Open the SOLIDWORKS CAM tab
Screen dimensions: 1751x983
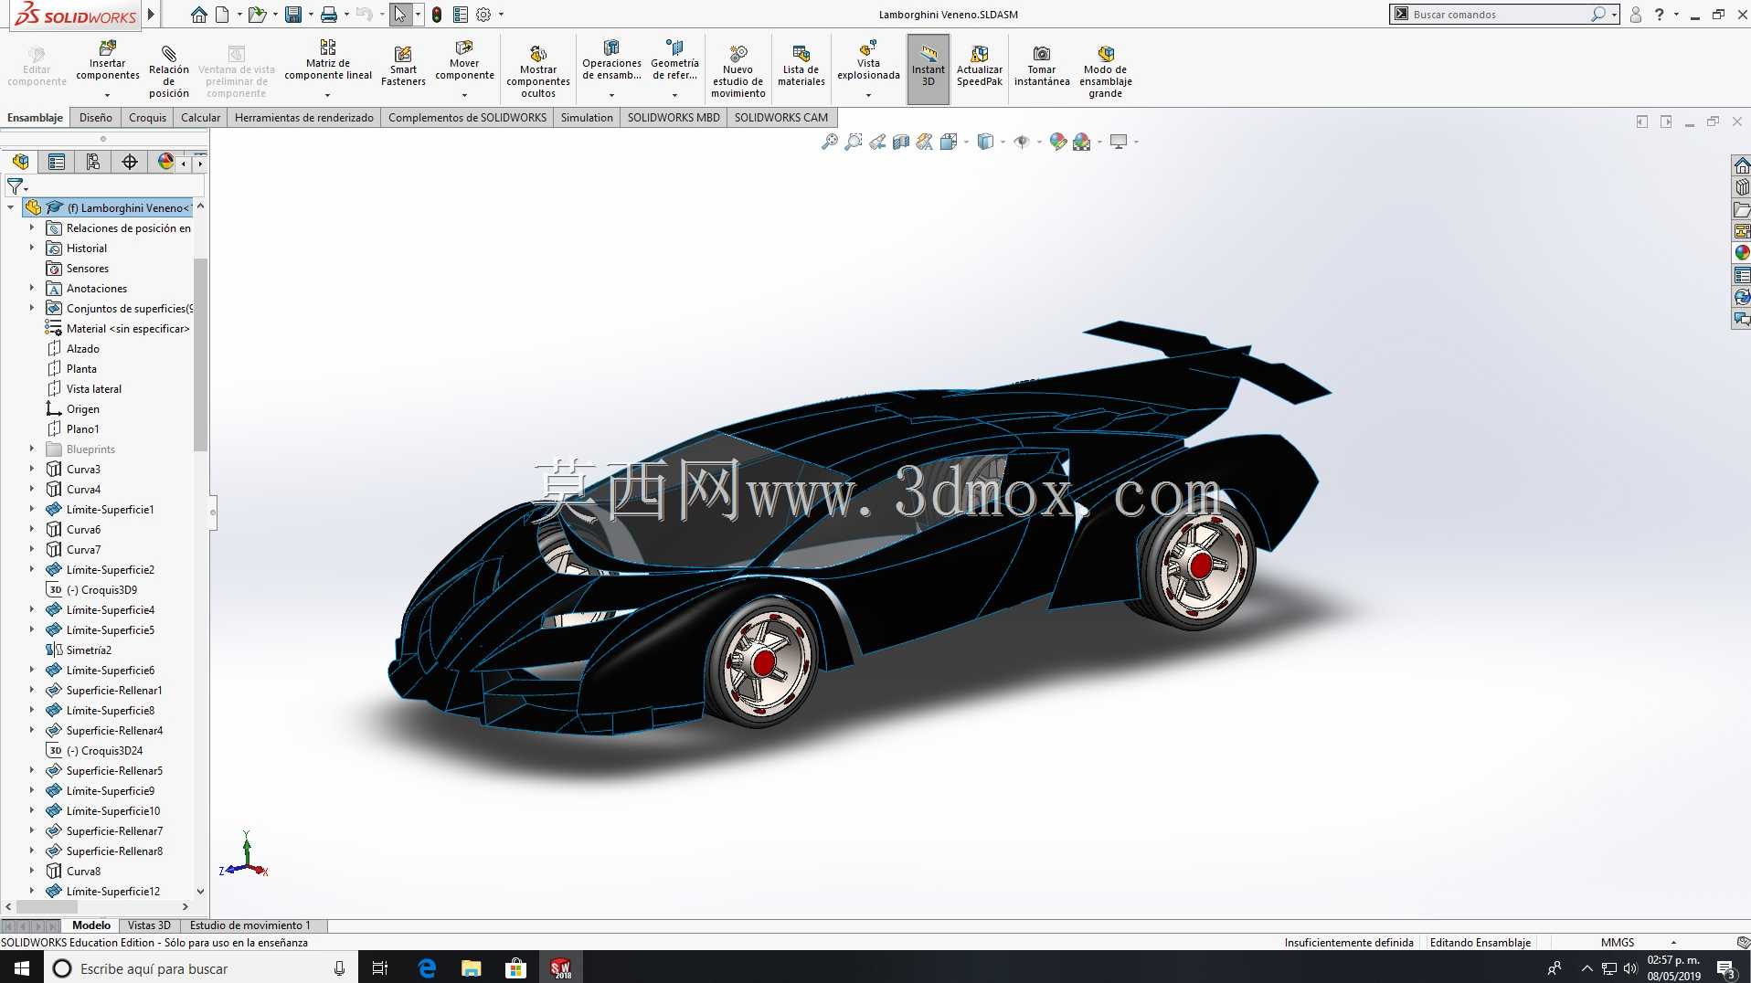coord(781,117)
